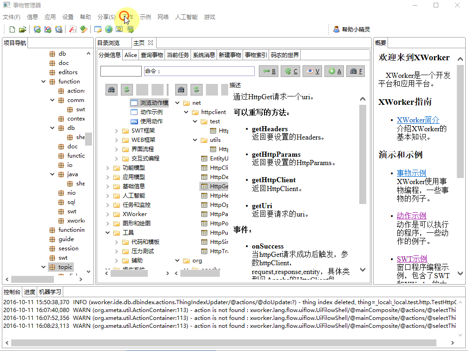468x351 pixels.
Task: Select the HttpGe table item
Action: (215, 186)
